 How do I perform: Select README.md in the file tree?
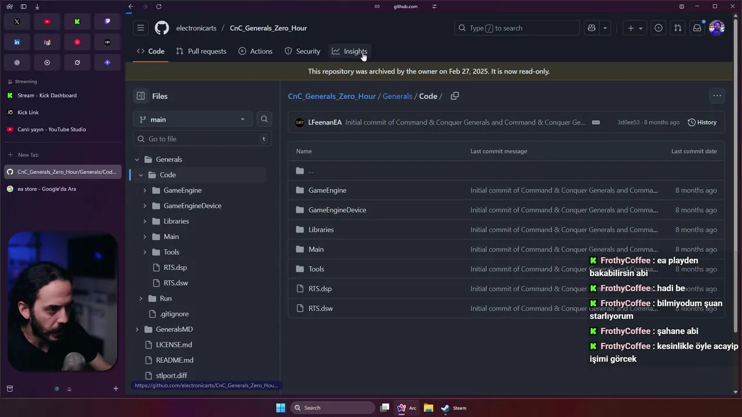[x=174, y=360]
